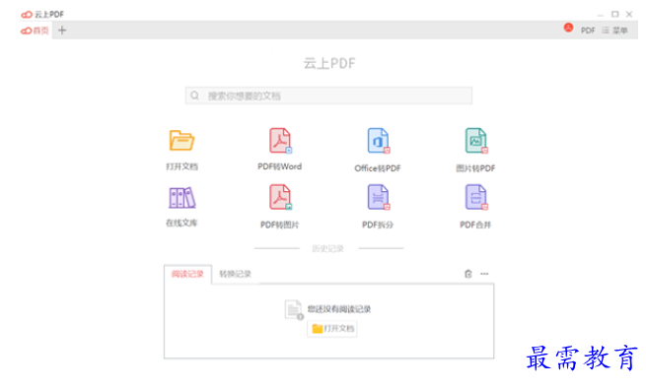Switch to the 转换记录 tab

[236, 274]
